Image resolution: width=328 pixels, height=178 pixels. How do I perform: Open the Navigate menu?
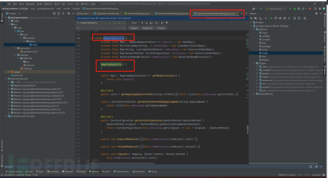click(x=30, y=4)
